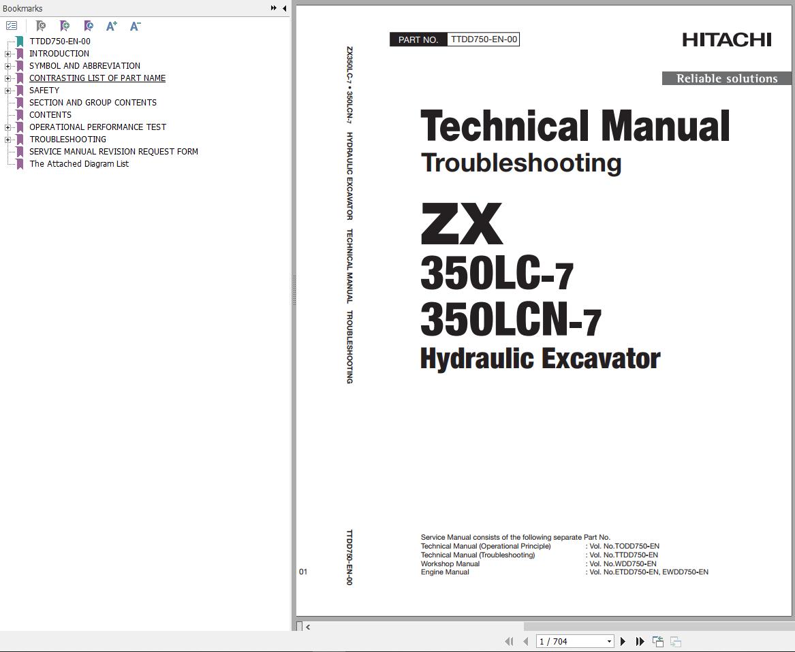
Task: Expand the SAFETY bookmark
Action: point(7,91)
